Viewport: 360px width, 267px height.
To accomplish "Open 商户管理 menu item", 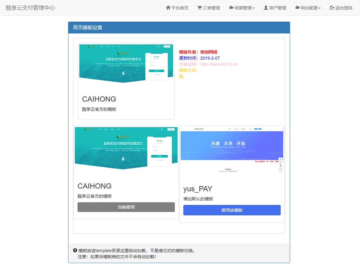I will click(275, 8).
